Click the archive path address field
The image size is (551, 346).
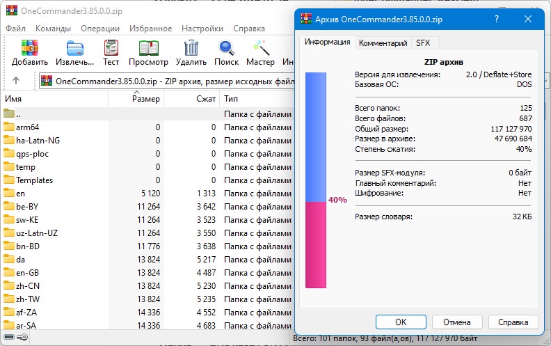167,81
